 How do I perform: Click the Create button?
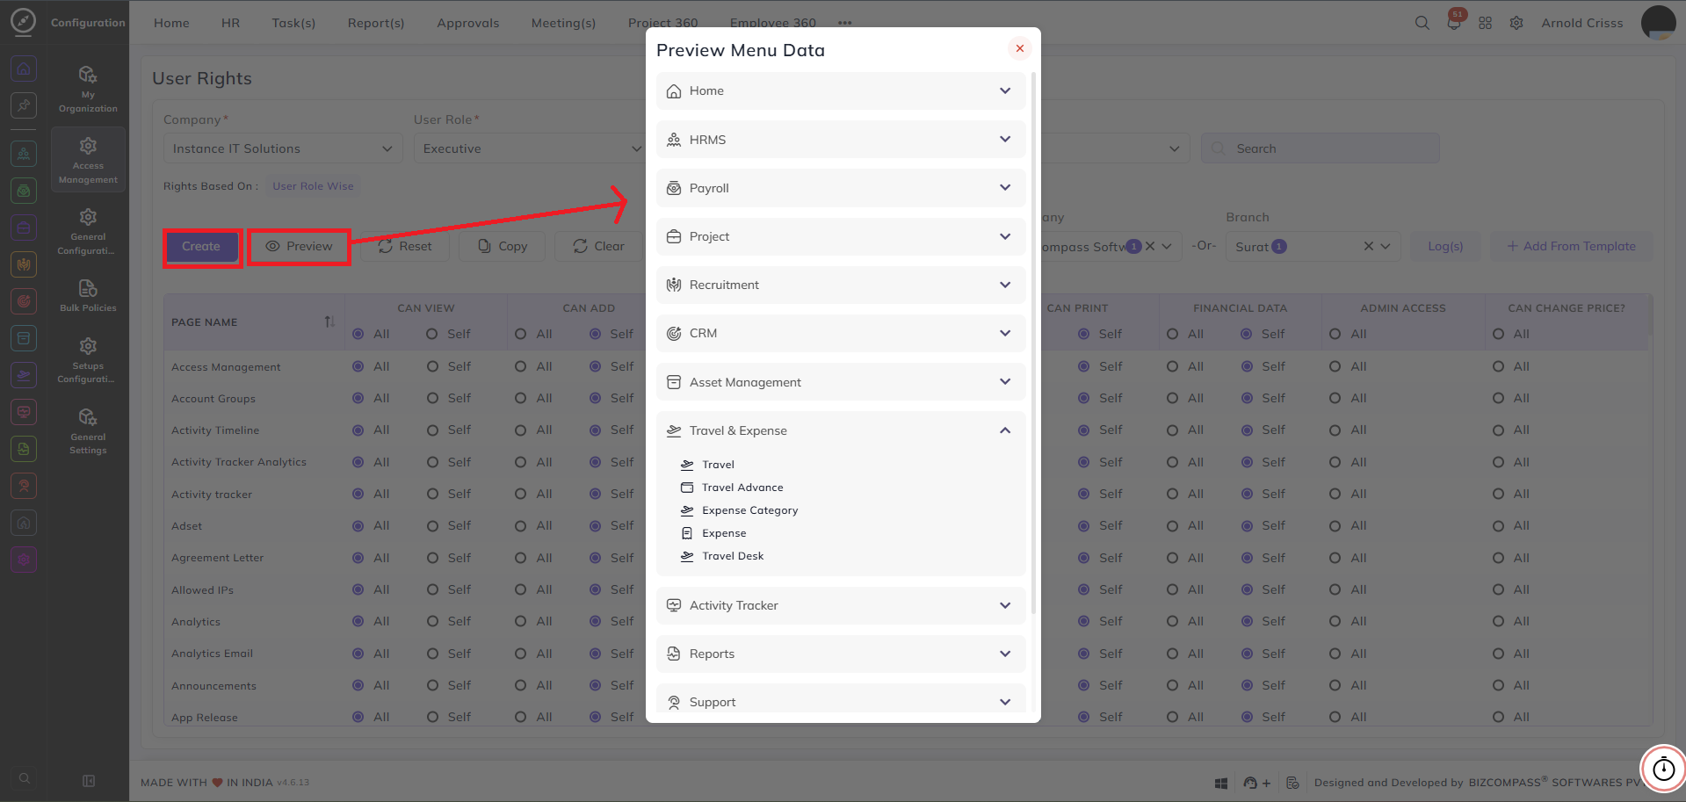[x=201, y=247]
